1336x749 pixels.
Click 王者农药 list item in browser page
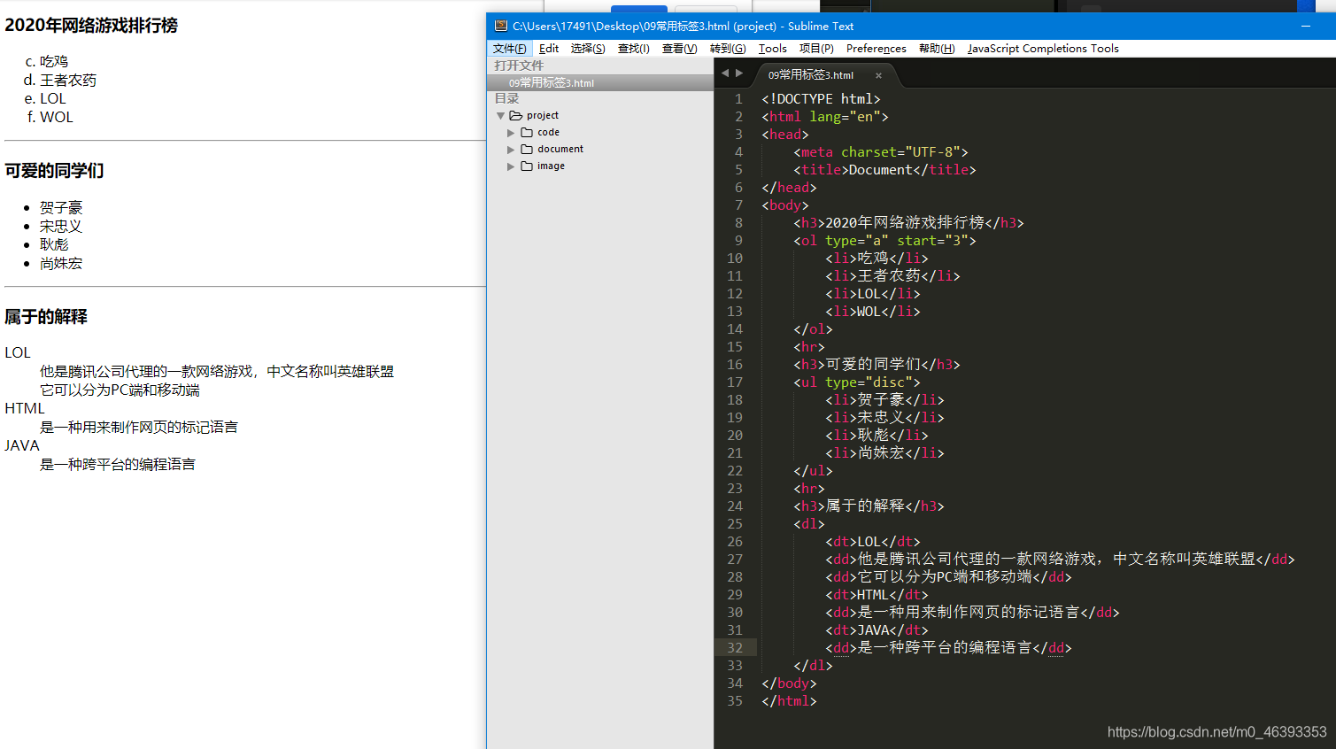point(68,80)
